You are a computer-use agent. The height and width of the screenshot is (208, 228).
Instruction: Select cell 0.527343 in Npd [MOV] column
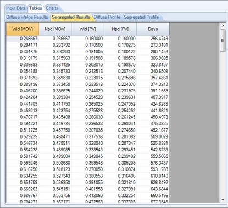[55, 176]
